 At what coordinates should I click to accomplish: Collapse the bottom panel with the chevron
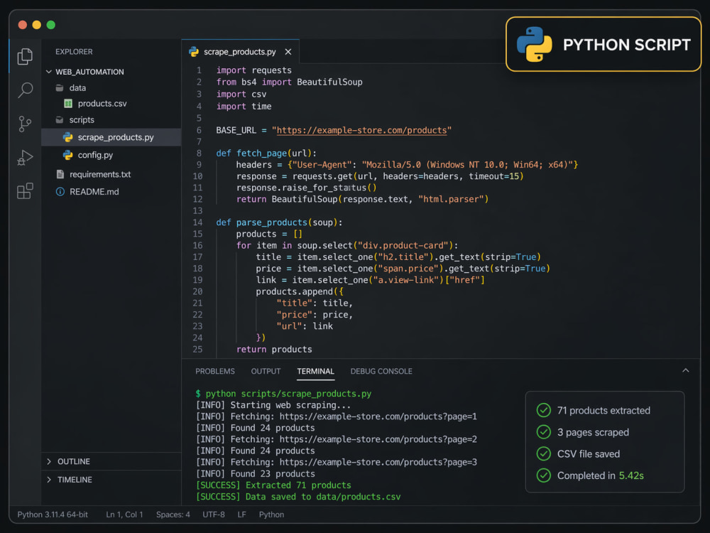(686, 371)
